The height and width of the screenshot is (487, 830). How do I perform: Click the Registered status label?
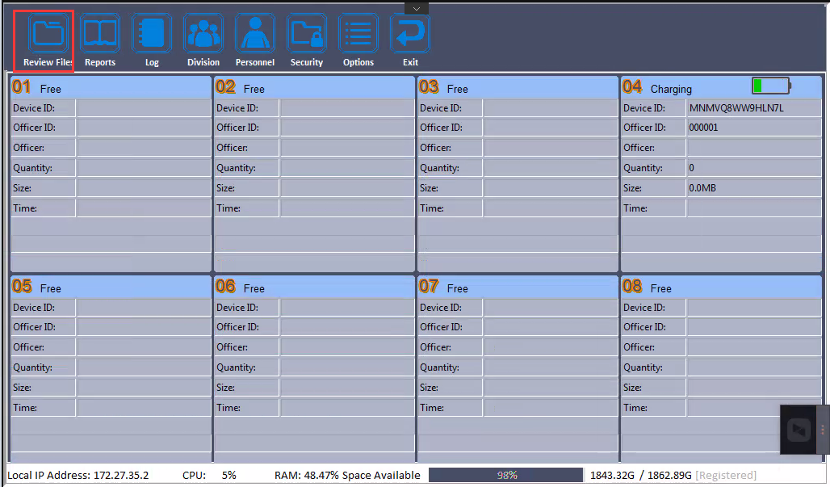pos(727,475)
